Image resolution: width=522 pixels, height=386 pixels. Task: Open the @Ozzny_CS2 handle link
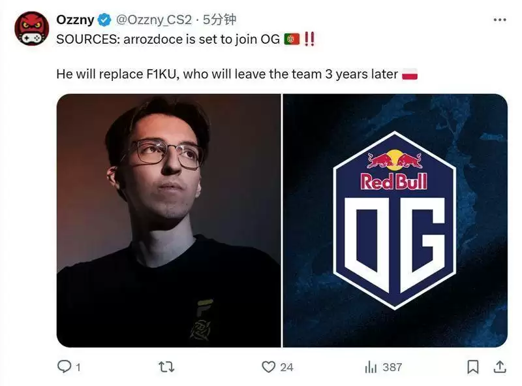pos(154,20)
